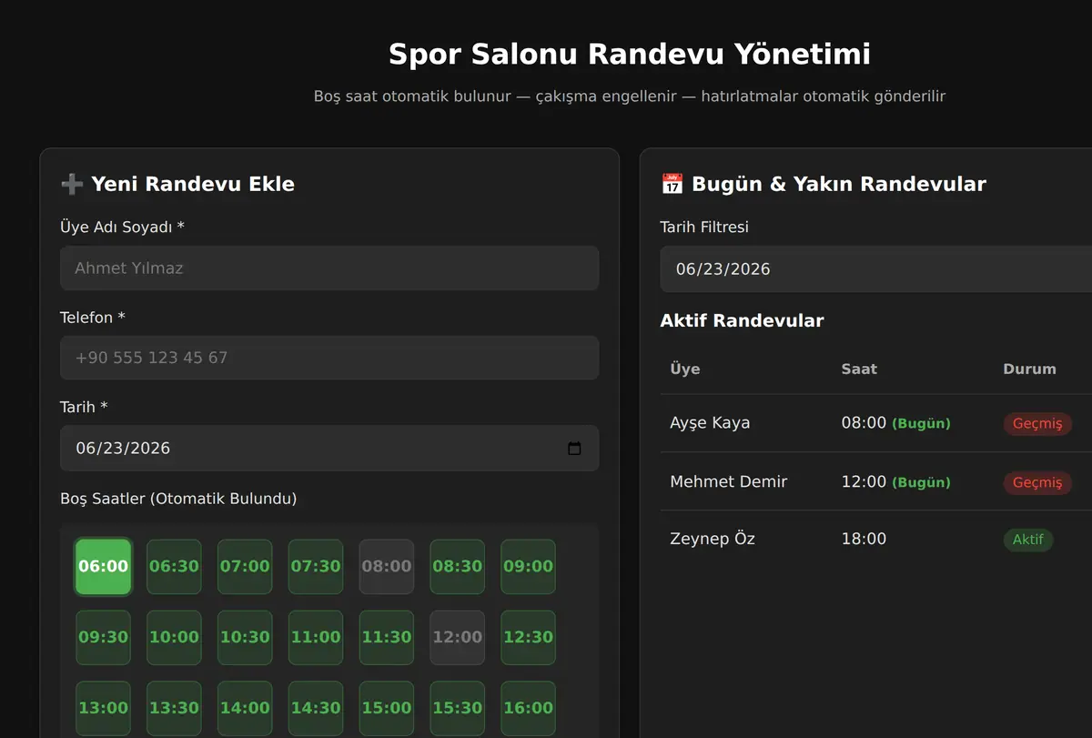Select the 11:00 time slot

point(316,637)
